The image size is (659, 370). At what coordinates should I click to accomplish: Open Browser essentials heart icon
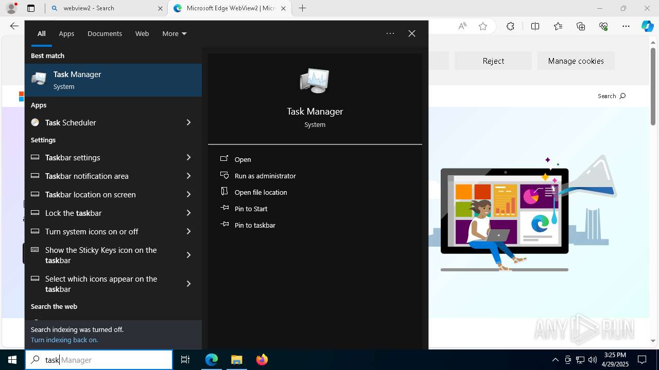click(603, 26)
